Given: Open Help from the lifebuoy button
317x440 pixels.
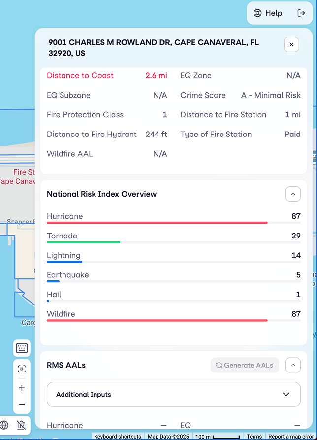Looking at the screenshot, I should (268, 13).
